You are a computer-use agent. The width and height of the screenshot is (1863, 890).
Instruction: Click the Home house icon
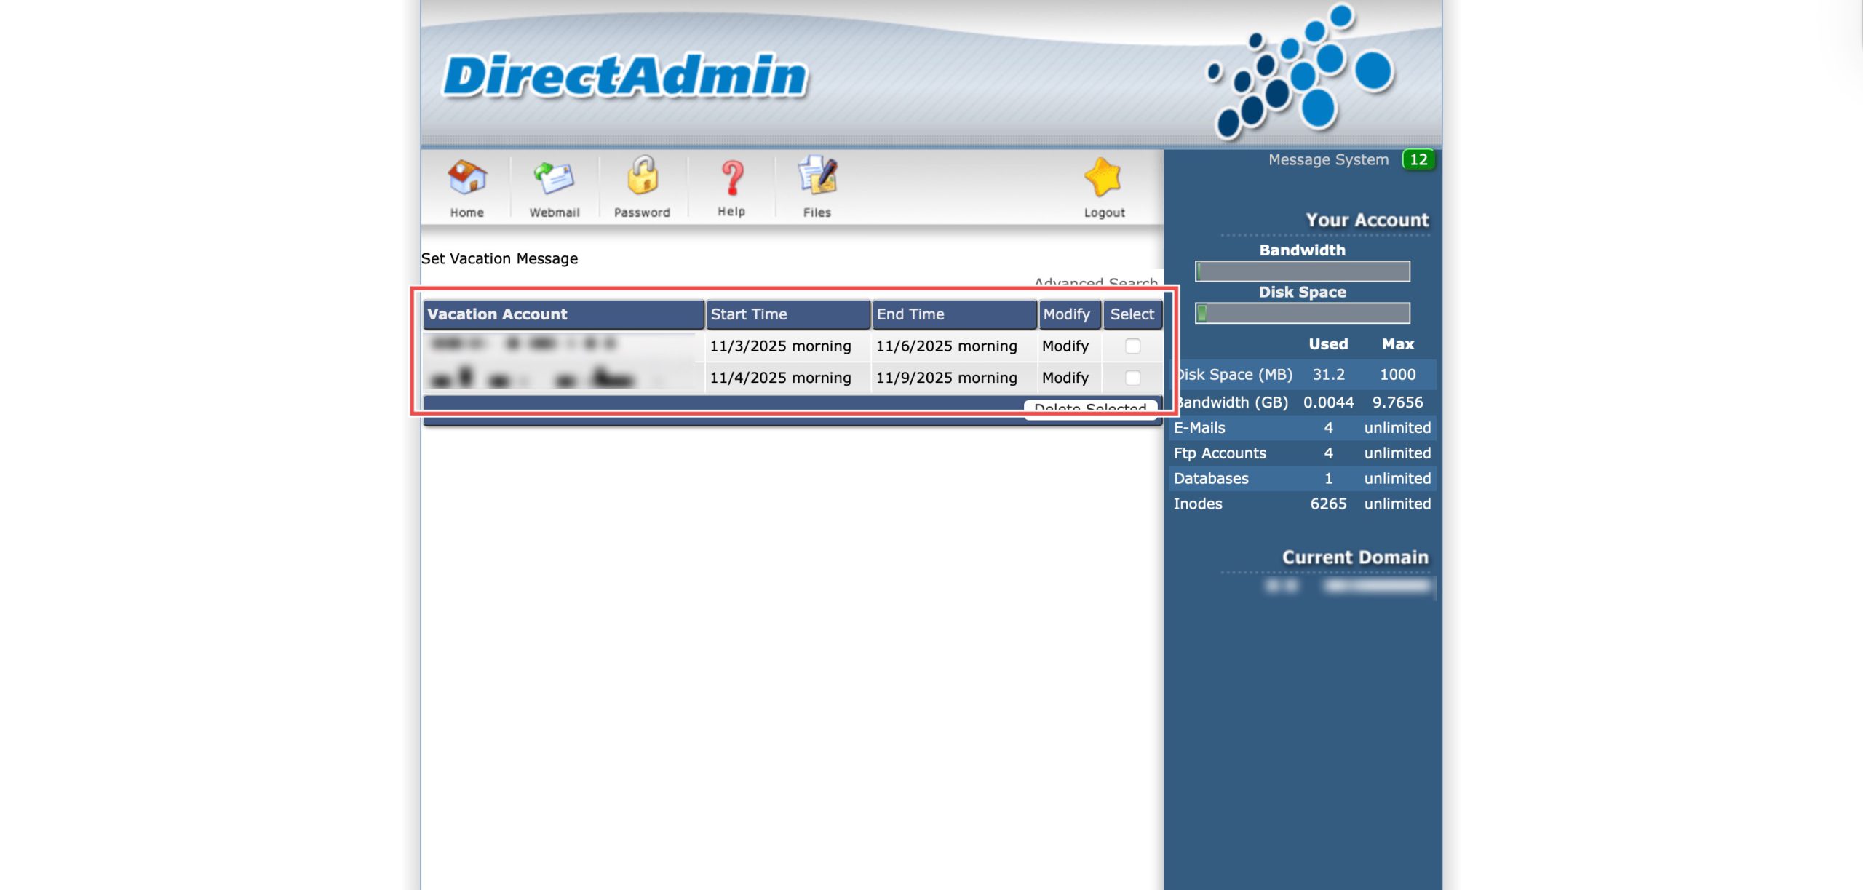pos(466,178)
